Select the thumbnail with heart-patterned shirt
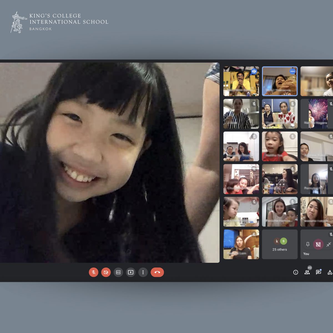 click(x=280, y=114)
